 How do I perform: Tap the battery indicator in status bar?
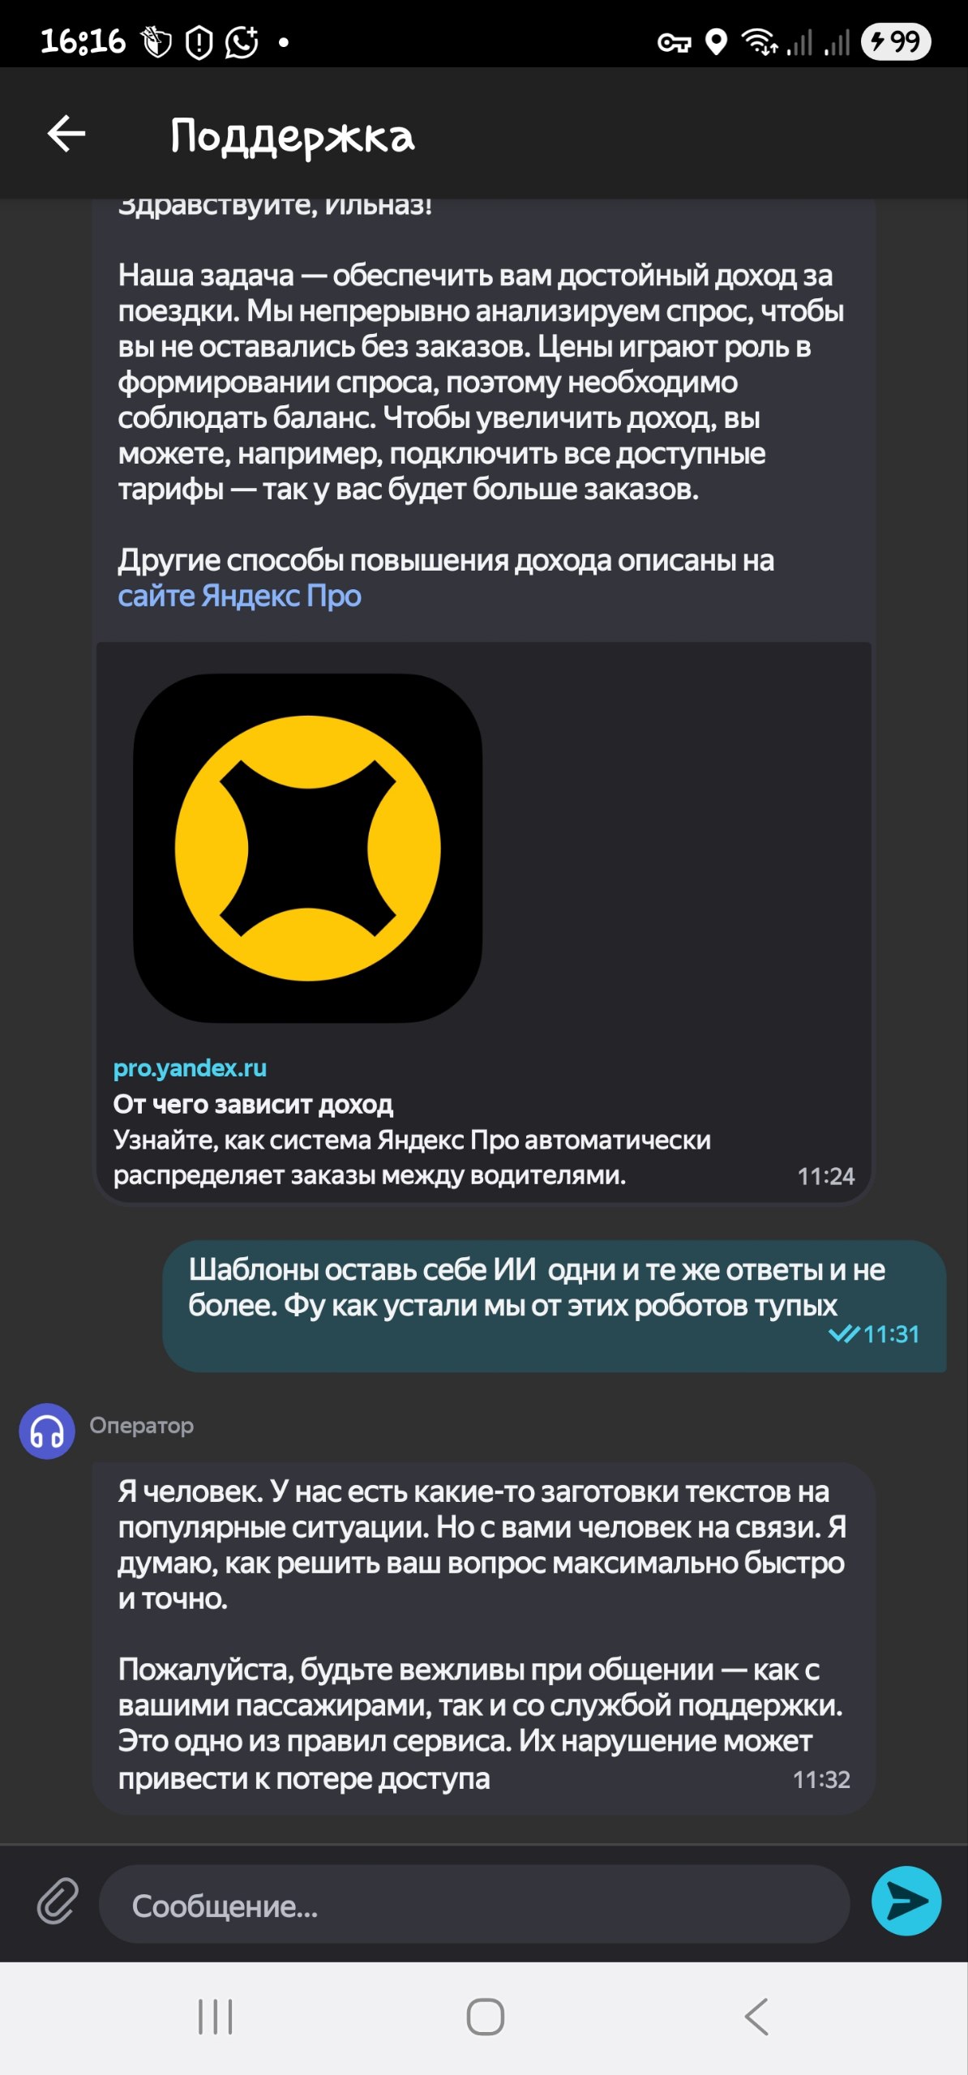point(896,41)
